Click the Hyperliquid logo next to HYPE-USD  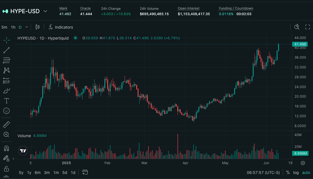pyautogui.click(x=5, y=11)
